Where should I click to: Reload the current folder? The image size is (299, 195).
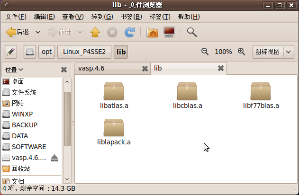[x=129, y=32]
